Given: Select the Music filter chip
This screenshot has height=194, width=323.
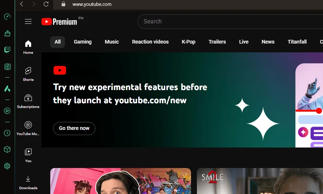Looking at the screenshot, I should 112,42.
